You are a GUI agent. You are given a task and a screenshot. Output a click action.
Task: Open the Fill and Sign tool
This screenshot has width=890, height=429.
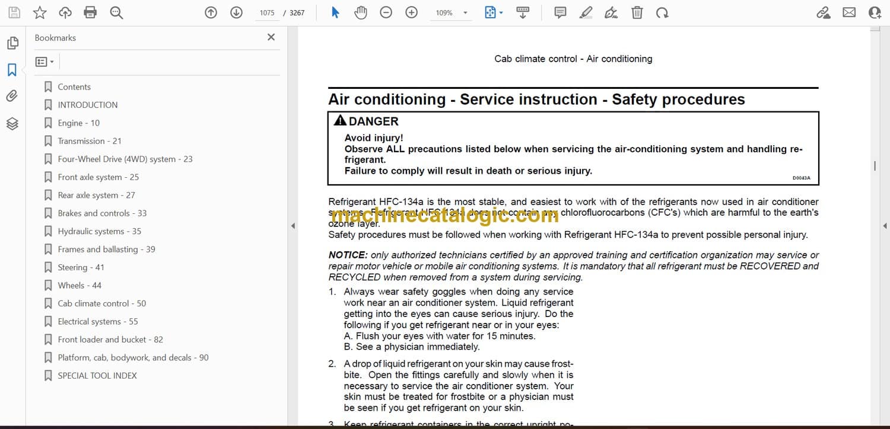(611, 12)
